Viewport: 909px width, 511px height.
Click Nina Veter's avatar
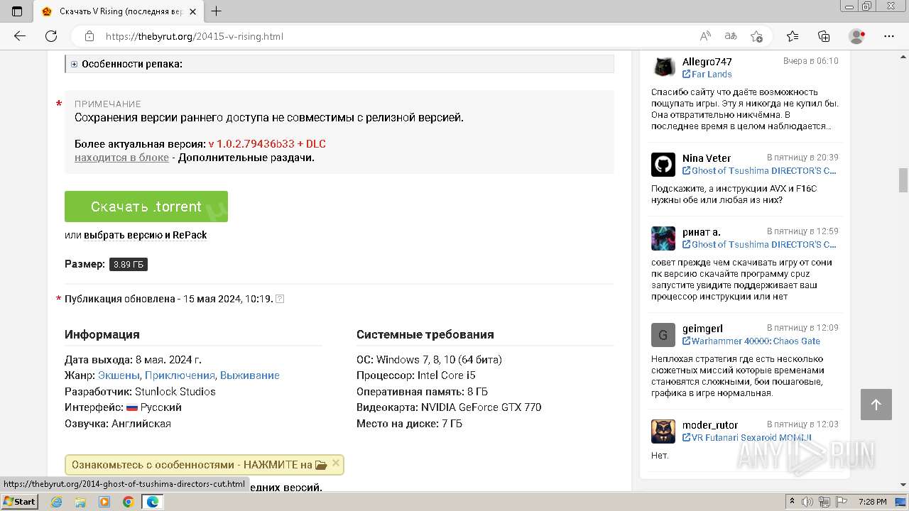[663, 164]
